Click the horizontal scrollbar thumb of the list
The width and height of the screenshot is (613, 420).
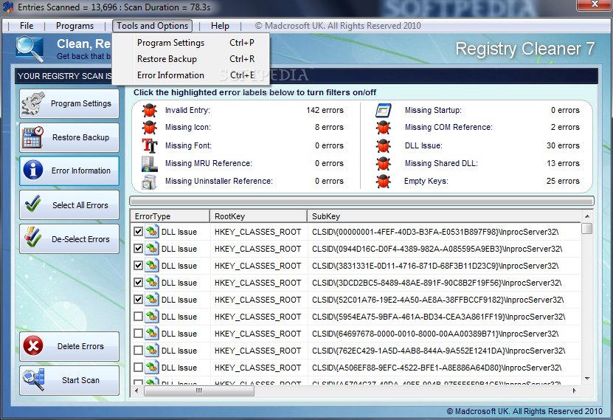199,390
